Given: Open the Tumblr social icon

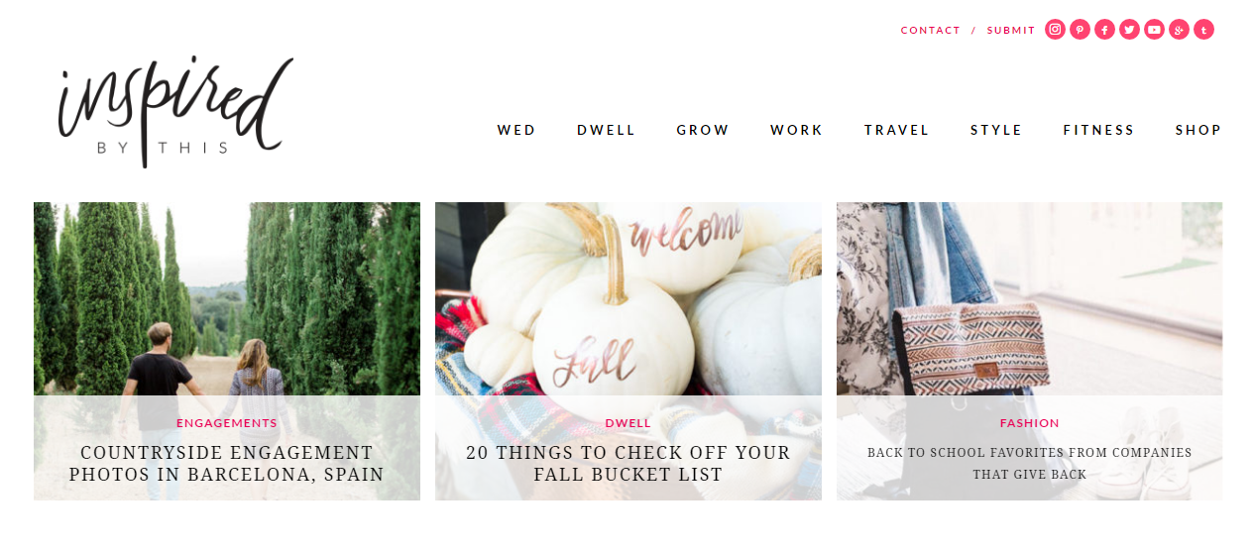Looking at the screenshot, I should click(1203, 30).
